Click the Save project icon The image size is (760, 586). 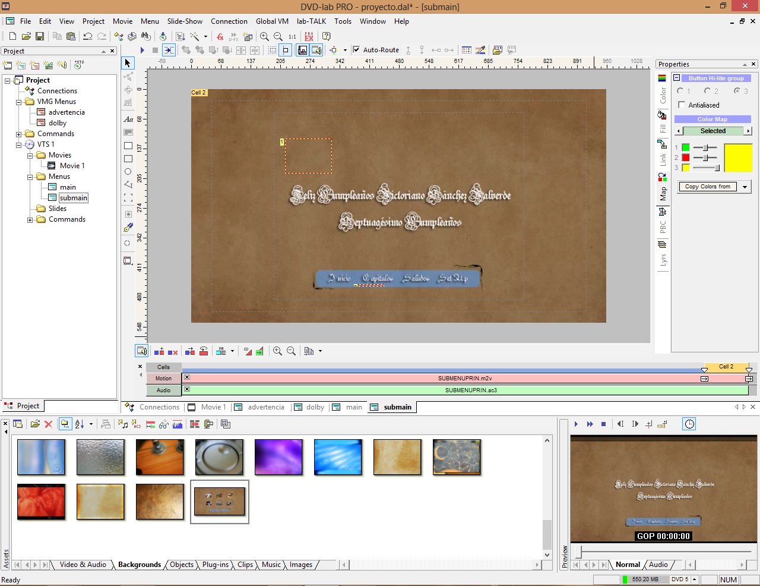tap(40, 36)
